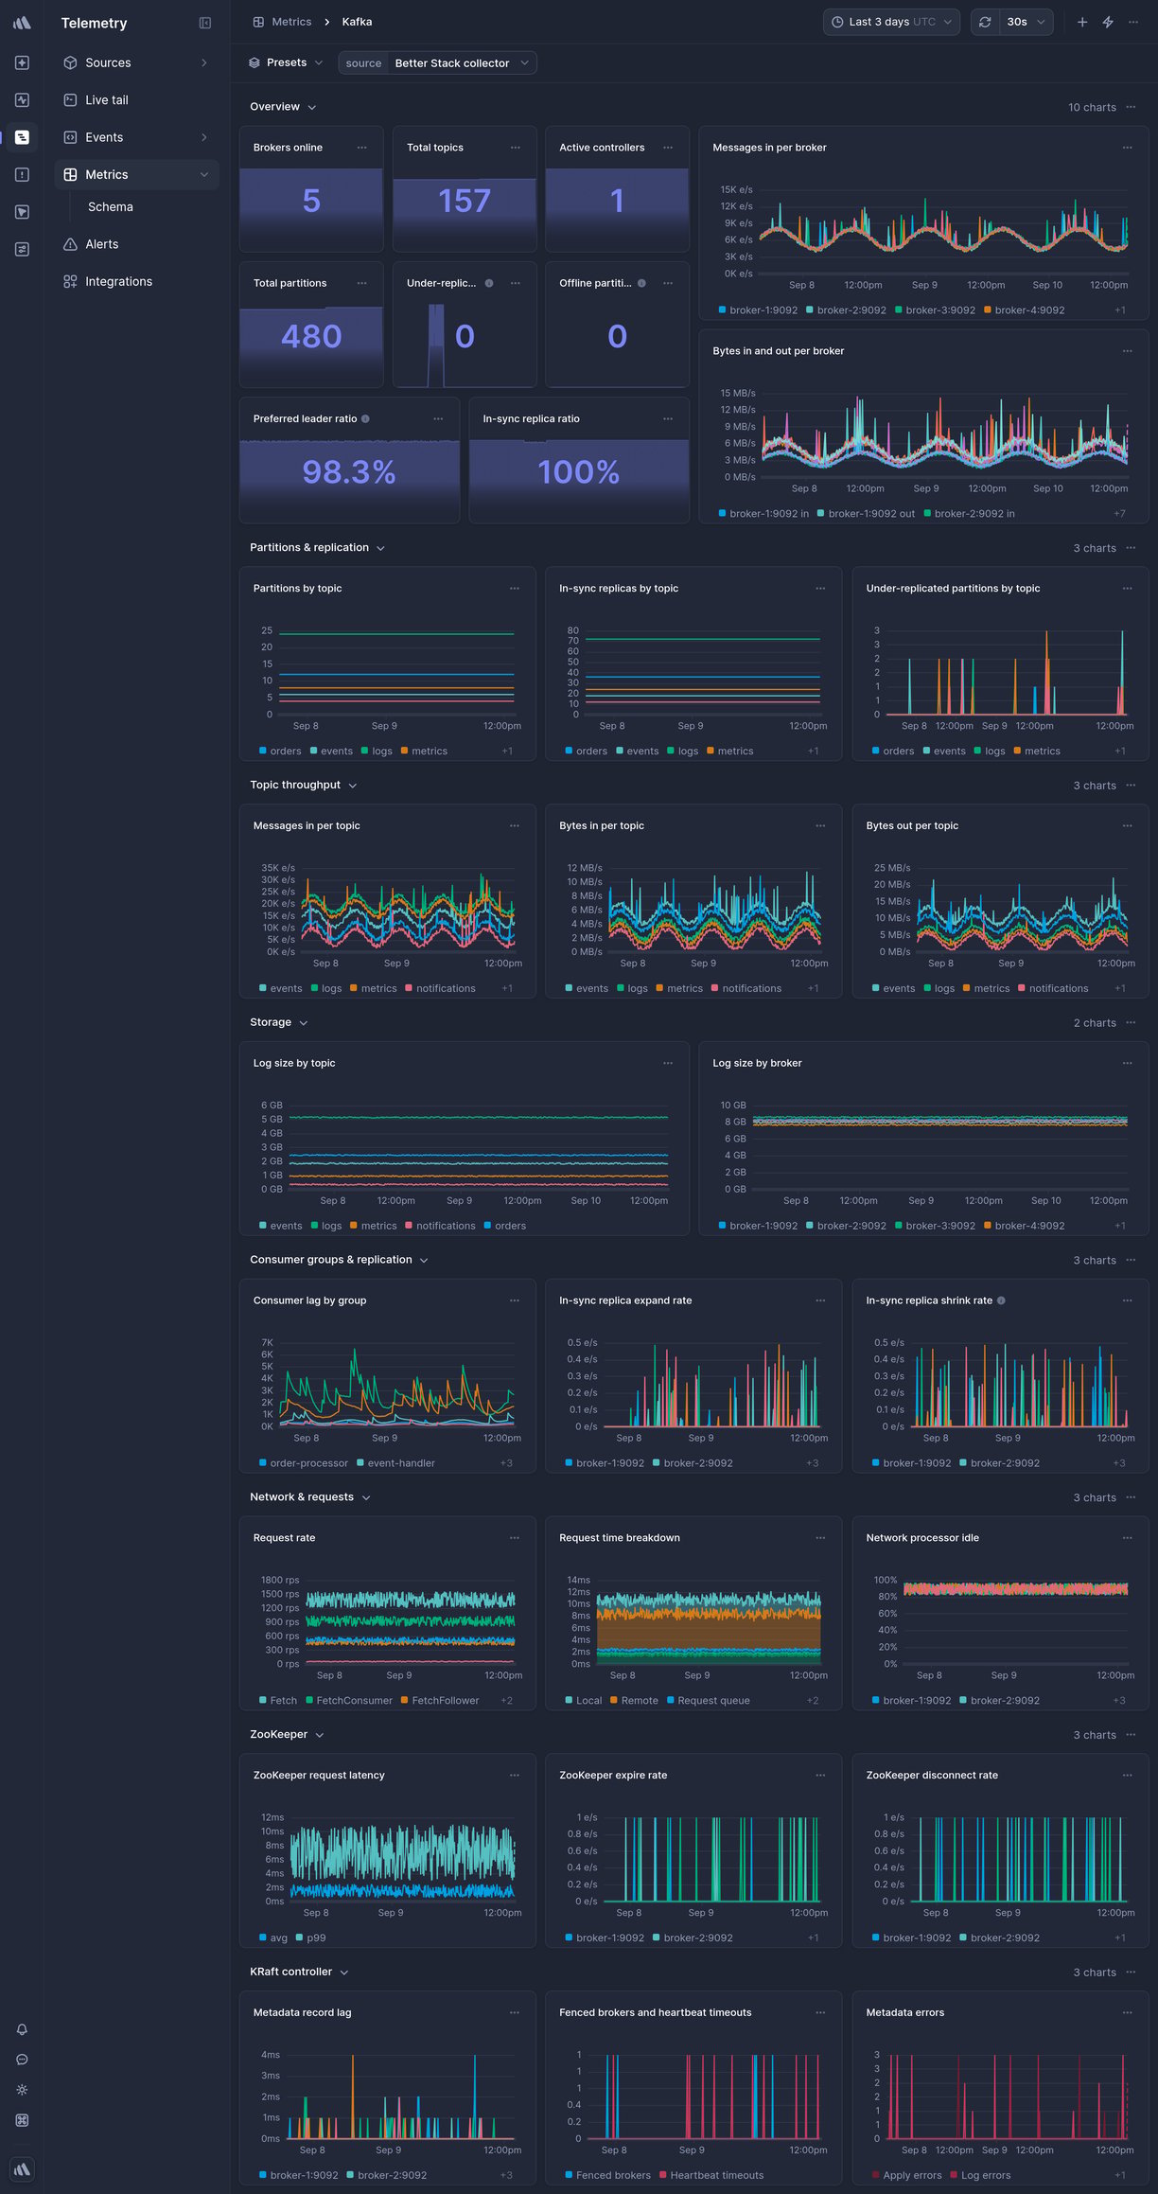The width and height of the screenshot is (1158, 2194).
Task: Open Alerts in sidebar
Action: tap(136, 244)
